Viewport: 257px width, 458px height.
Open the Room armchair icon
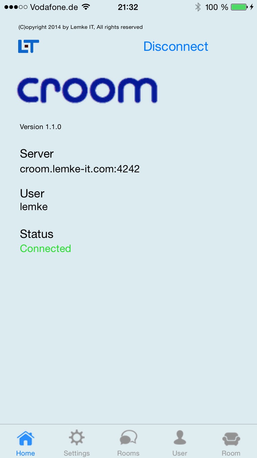click(231, 438)
